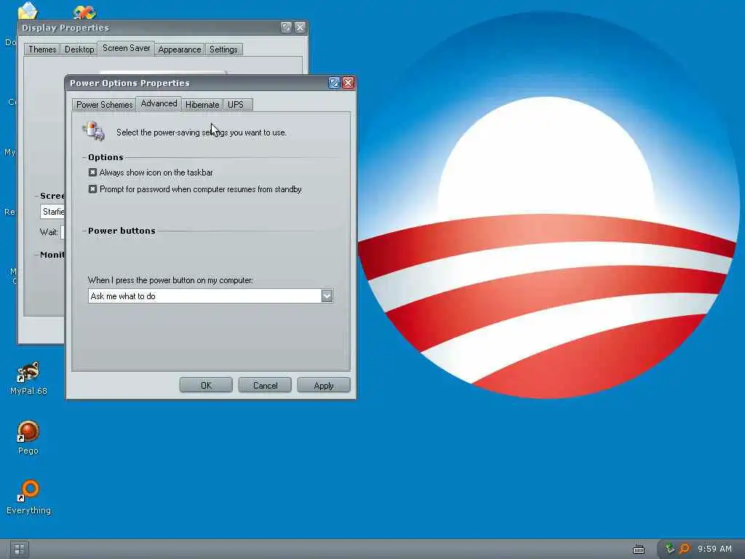Screen dimensions: 745x559
Task: Open Desktop tab in Display Properties
Action: [79, 49]
